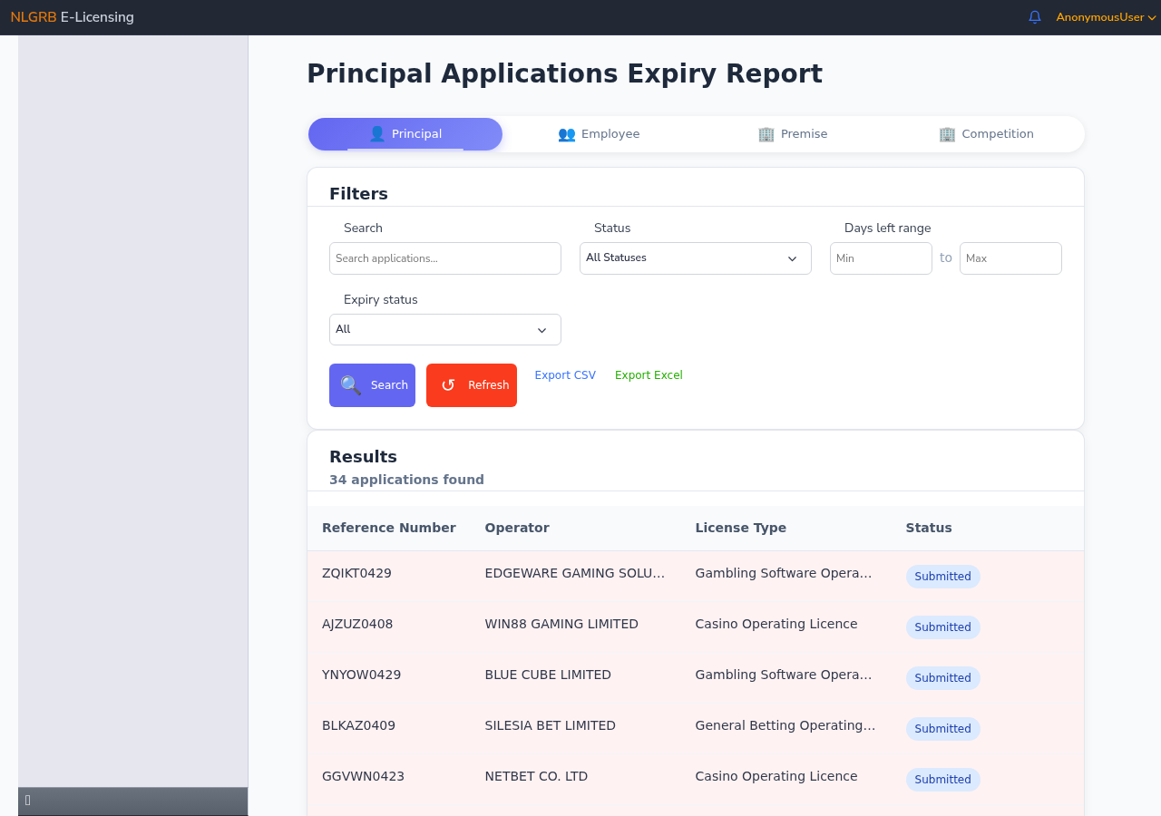The height and width of the screenshot is (816, 1161).
Task: Click operator SILESIA BET LIMITED
Action: [x=551, y=725]
